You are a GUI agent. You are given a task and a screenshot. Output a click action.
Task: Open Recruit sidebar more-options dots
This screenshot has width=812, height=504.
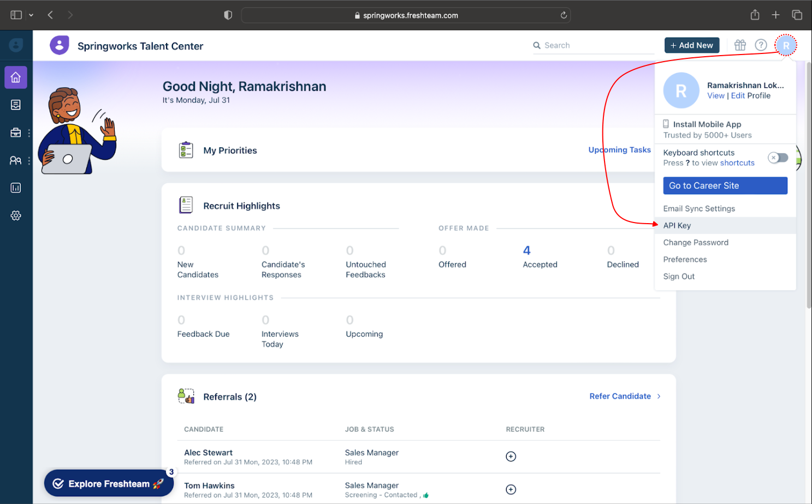[x=29, y=133]
